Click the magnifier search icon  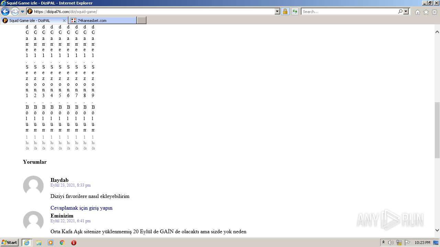400,11
